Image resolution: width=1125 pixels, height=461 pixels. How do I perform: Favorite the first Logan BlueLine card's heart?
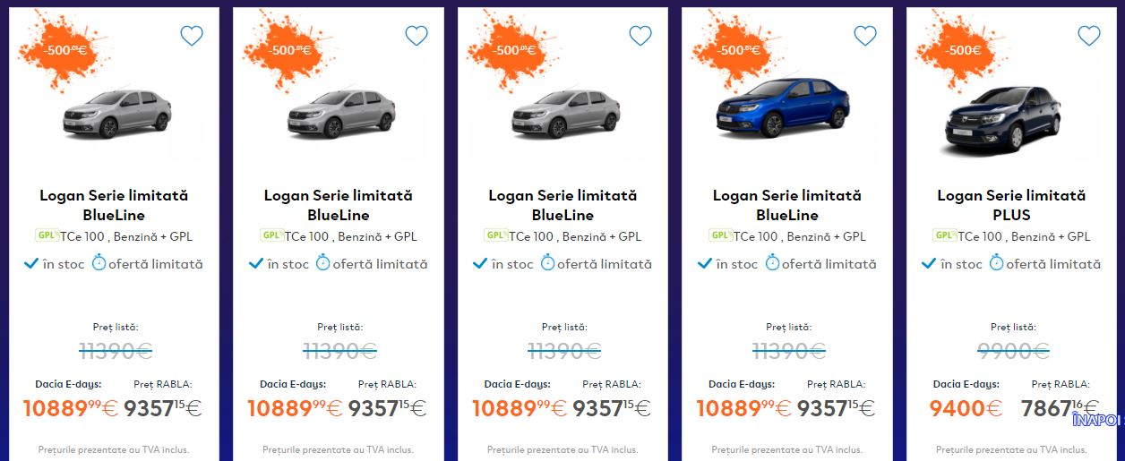coord(192,36)
